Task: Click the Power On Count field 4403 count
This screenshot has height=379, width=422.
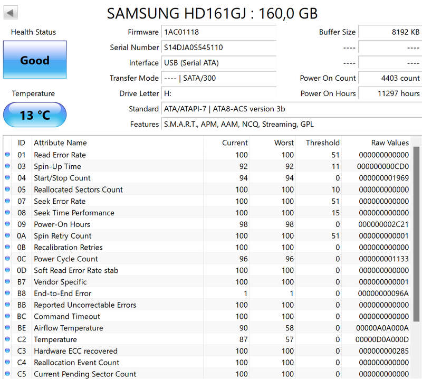Action: tap(390, 78)
